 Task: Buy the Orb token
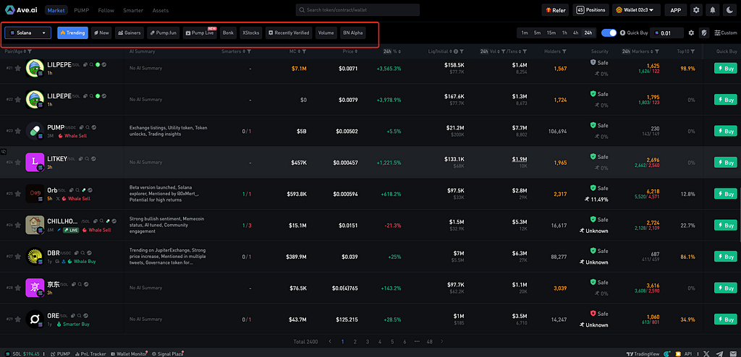click(725, 194)
